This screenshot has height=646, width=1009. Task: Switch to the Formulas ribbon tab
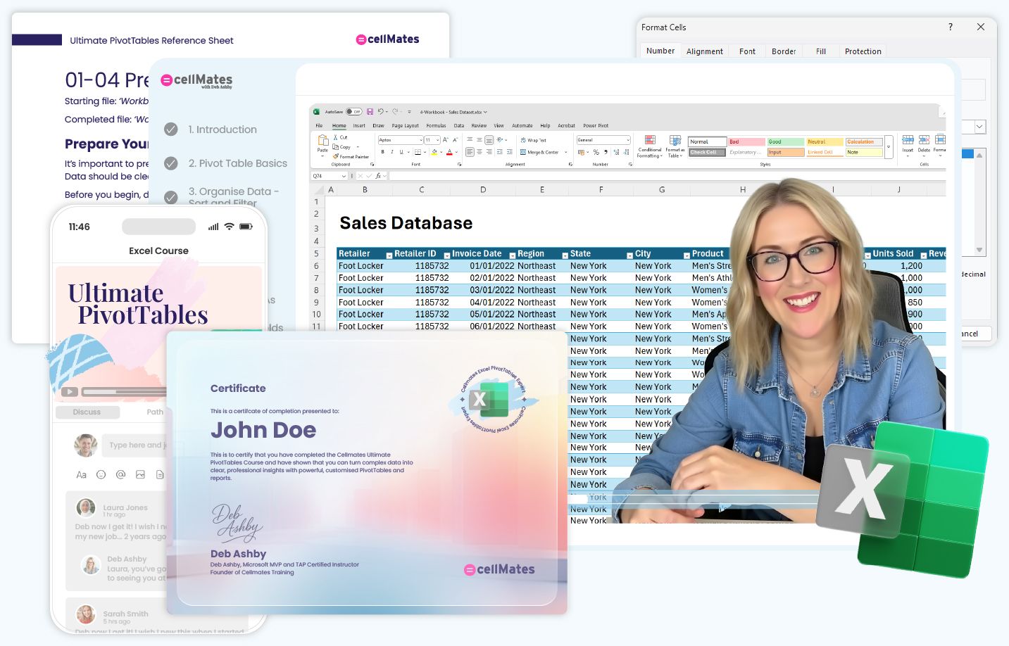point(436,126)
